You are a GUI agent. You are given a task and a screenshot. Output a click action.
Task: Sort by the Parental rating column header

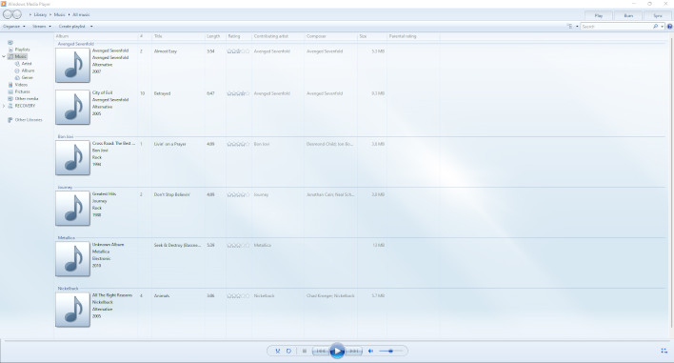pyautogui.click(x=413, y=36)
